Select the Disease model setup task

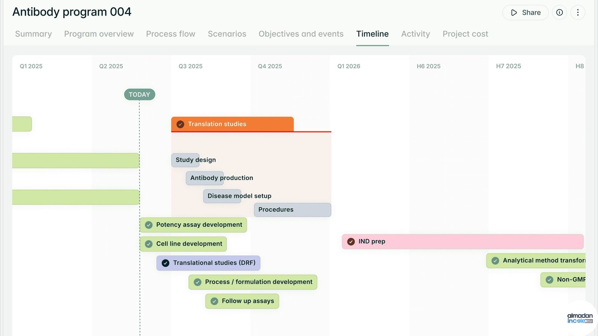(222, 196)
